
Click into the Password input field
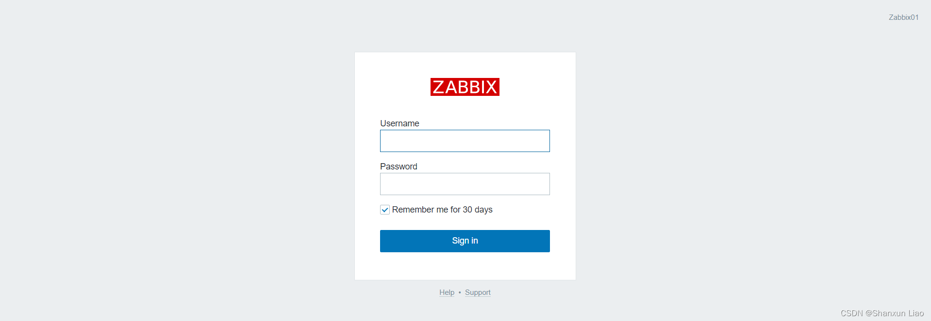tap(464, 184)
